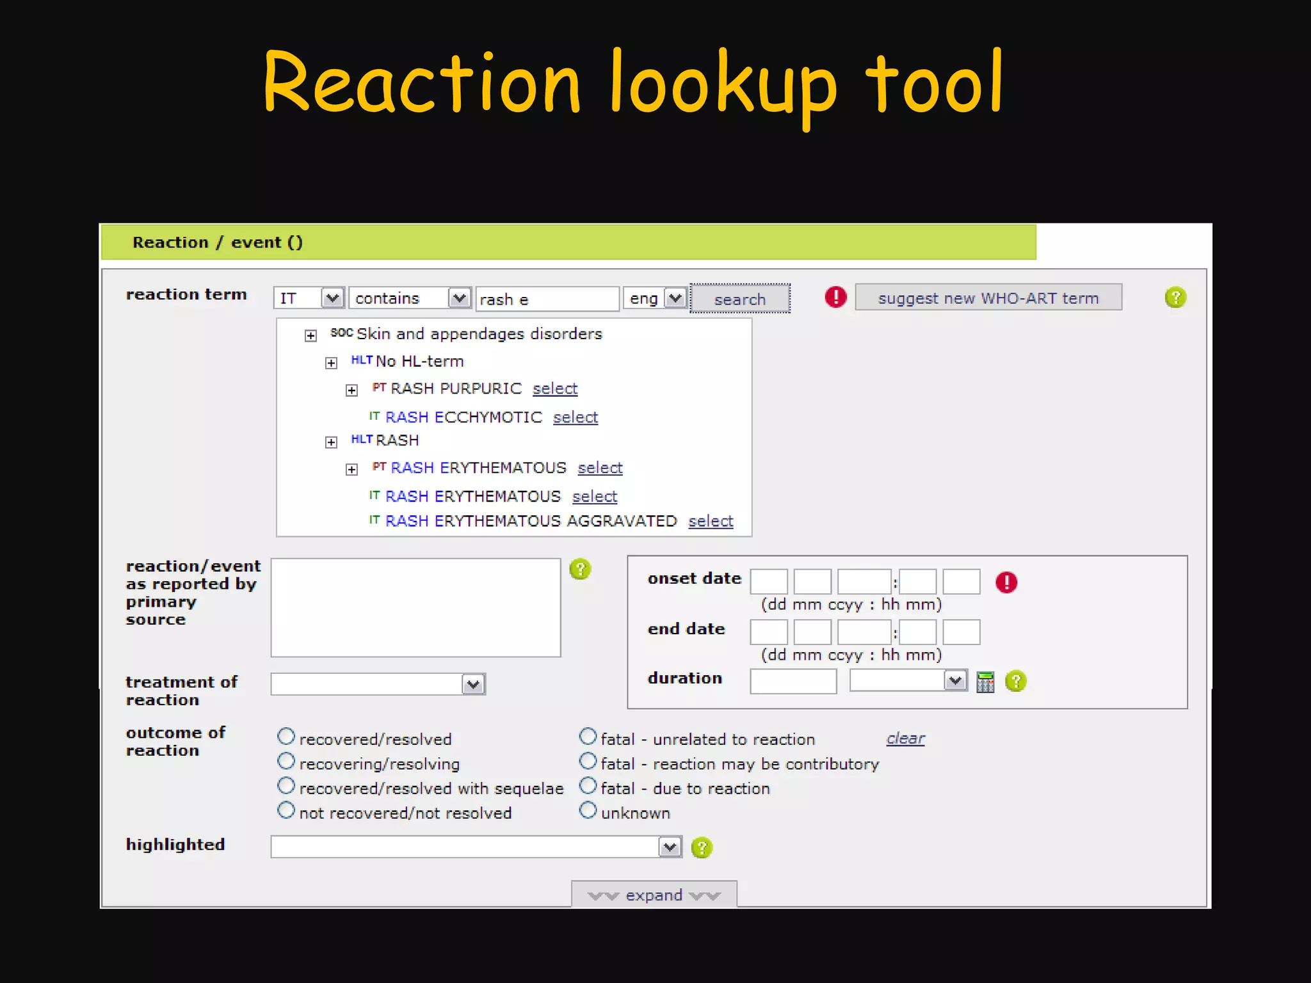The image size is (1311, 983).
Task: Click select link for RASH ECCHYMOTIC
Action: tap(575, 417)
